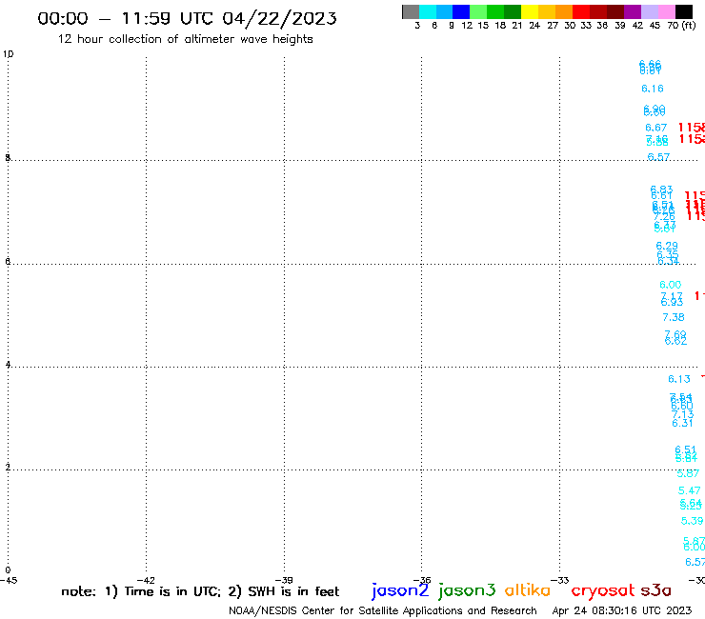Image resolution: width=705 pixels, height=619 pixels.
Task: Select the wave height value '7.38'
Action: point(674,317)
